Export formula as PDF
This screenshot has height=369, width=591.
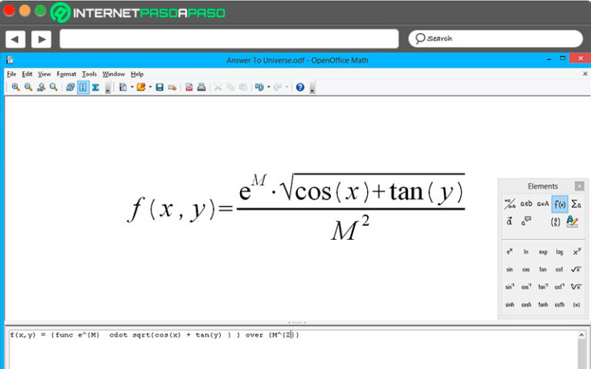pyautogui.click(x=189, y=88)
